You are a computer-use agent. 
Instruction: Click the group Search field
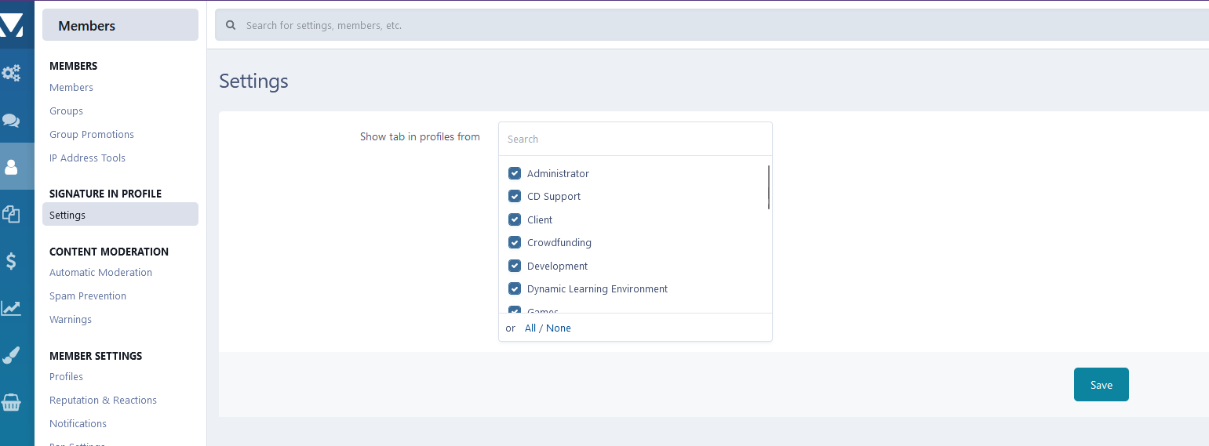click(635, 140)
